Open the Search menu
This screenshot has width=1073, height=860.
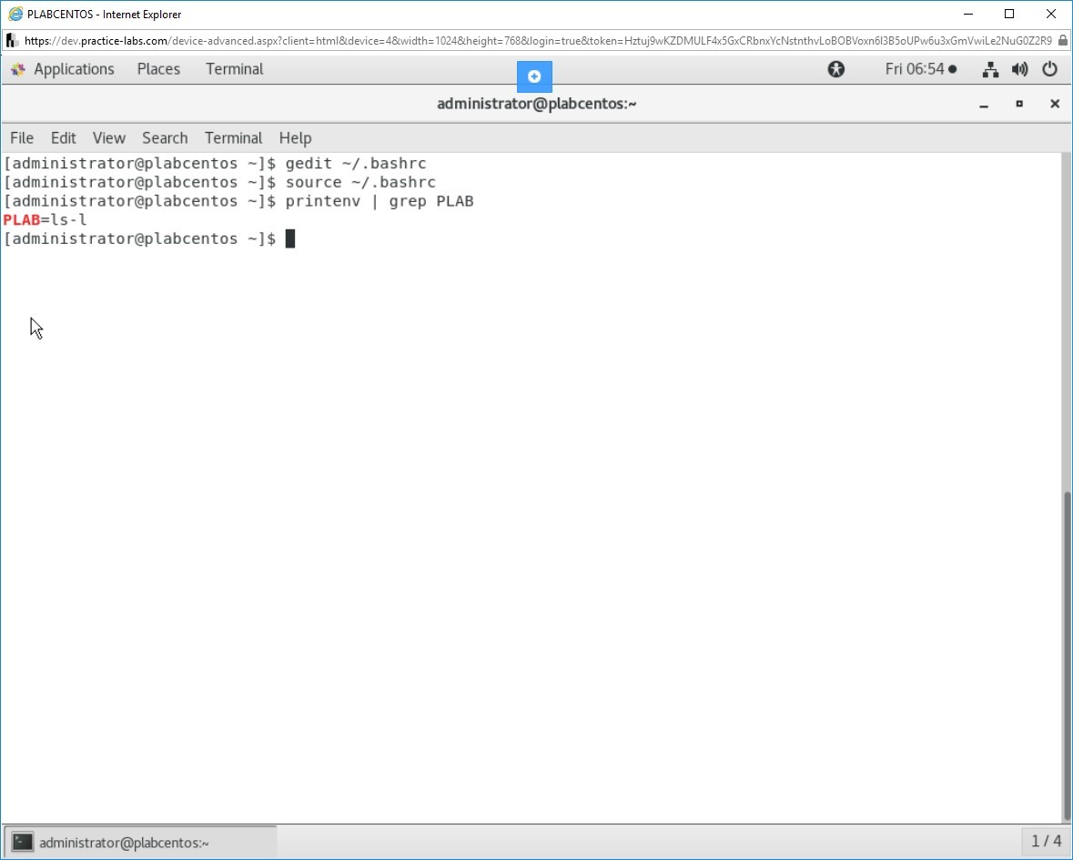(x=165, y=138)
